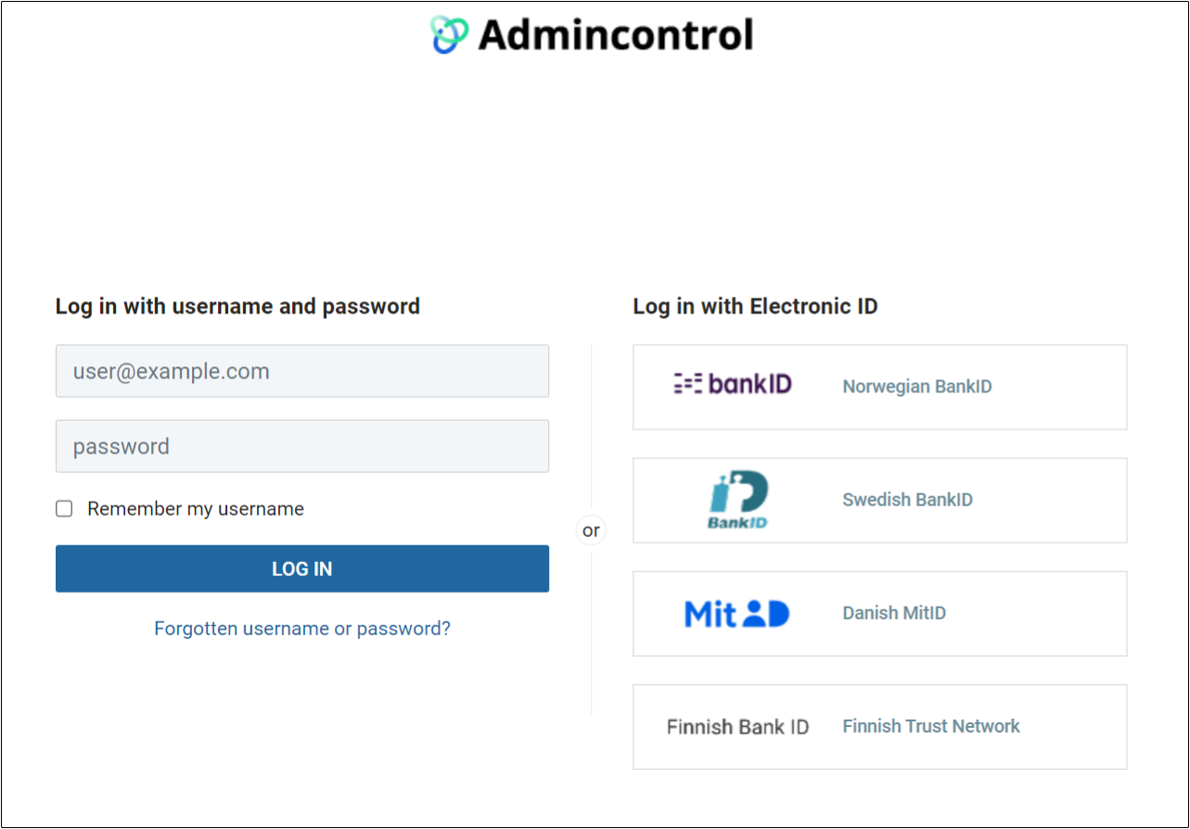
Task: Click the Norwegian bankID logo icon
Action: pos(735,384)
